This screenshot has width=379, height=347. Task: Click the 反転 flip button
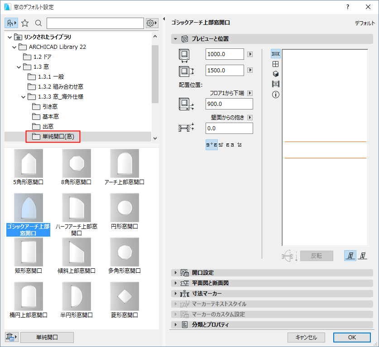point(317,256)
